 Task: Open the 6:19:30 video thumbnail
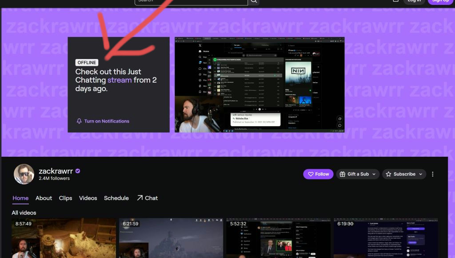[386, 238]
